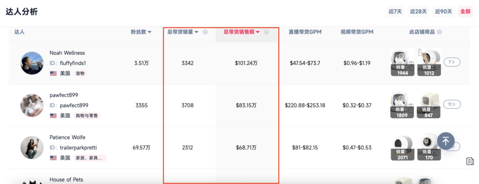Select 全部 time range
The image size is (479, 184).
point(465,11)
